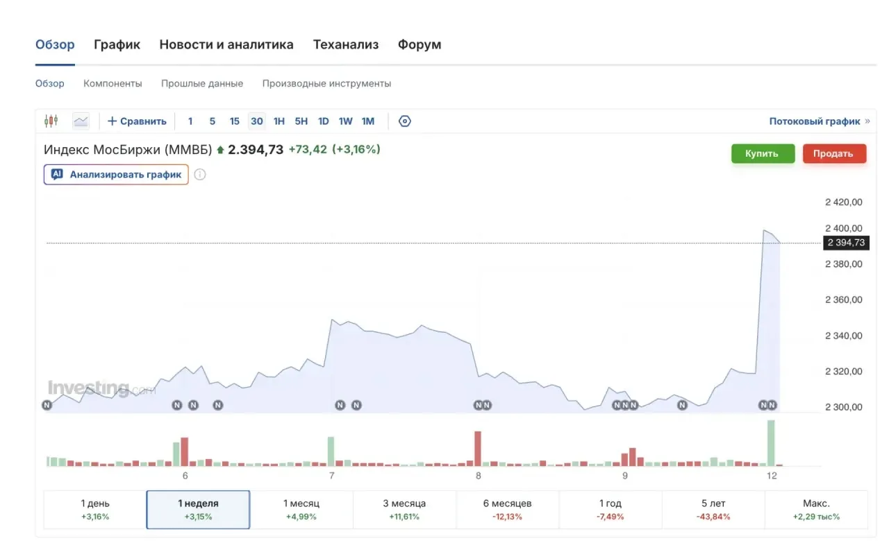This screenshot has height=552, width=889.
Task: Open the first news marker N on chart
Action: pyautogui.click(x=47, y=405)
